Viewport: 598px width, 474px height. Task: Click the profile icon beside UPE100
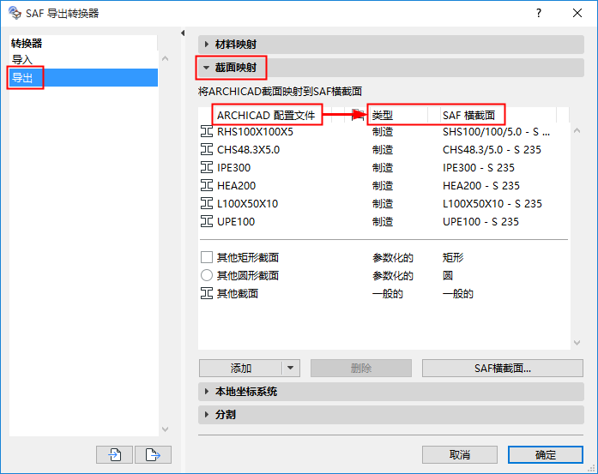point(207,221)
